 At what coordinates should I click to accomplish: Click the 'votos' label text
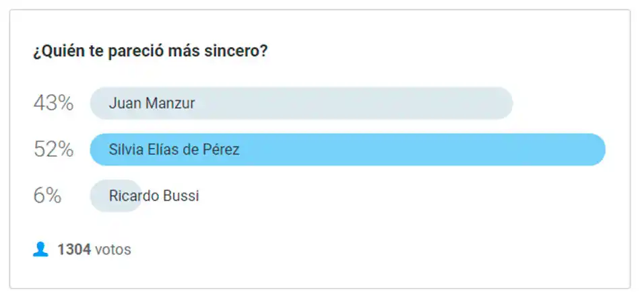click(113, 250)
